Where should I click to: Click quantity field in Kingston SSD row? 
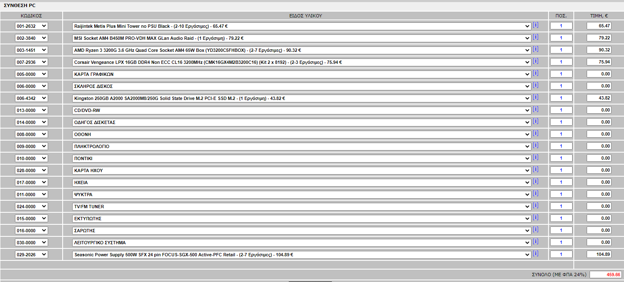pos(561,98)
